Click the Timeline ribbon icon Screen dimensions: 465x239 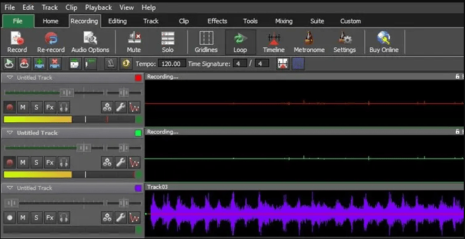click(x=274, y=42)
